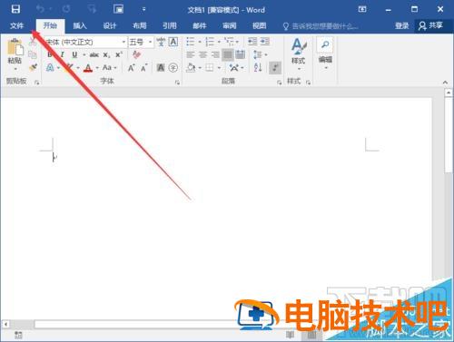Viewport: 454px width, 342px height.
Task: Click the bullets list icon
Action: pyautogui.click(x=190, y=42)
